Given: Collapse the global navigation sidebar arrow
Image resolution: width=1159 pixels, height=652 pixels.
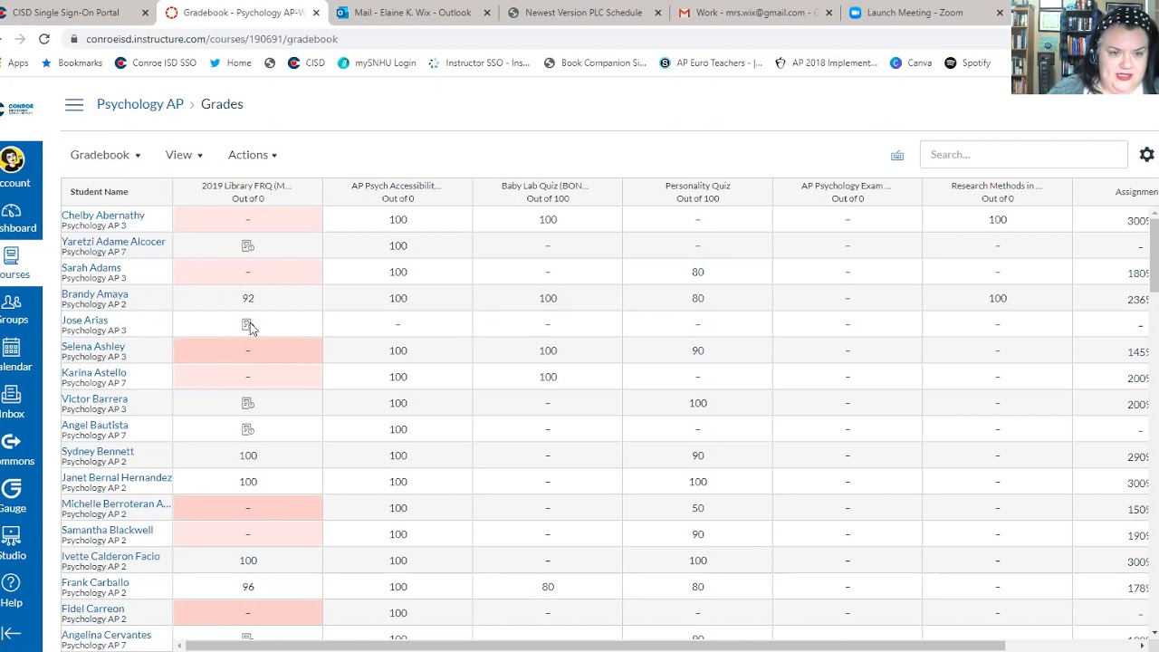Looking at the screenshot, I should pos(11,634).
